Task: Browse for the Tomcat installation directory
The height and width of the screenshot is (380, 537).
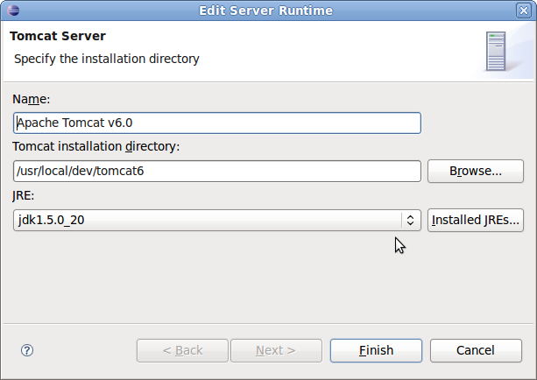Action: tap(476, 171)
